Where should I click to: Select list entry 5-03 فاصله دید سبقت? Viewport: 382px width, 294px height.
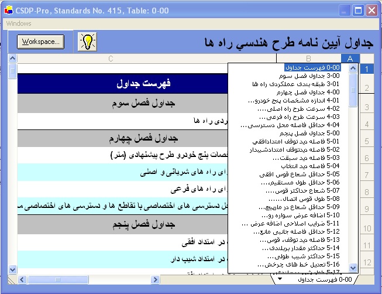pyautogui.click(x=306, y=158)
